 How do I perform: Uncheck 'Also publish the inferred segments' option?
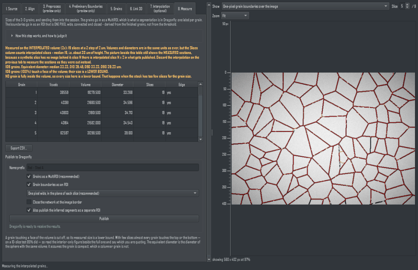point(29,210)
